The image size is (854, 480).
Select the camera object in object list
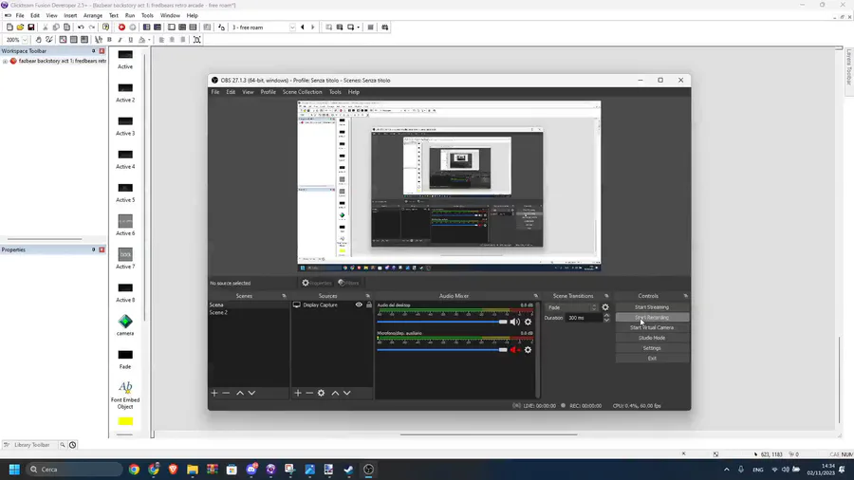125,324
